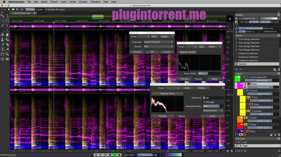Click Preview in Reverb Match dialog
The height and width of the screenshot is (157, 281).
tap(184, 79)
